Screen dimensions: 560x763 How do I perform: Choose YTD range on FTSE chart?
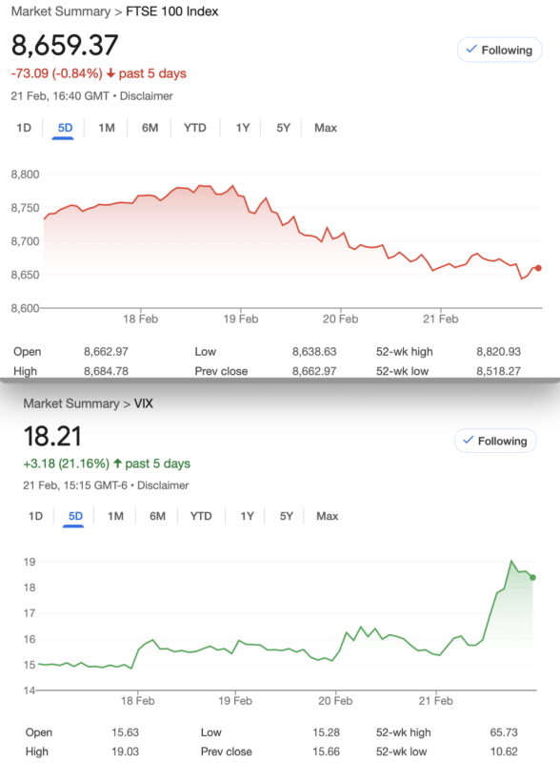pyautogui.click(x=195, y=128)
